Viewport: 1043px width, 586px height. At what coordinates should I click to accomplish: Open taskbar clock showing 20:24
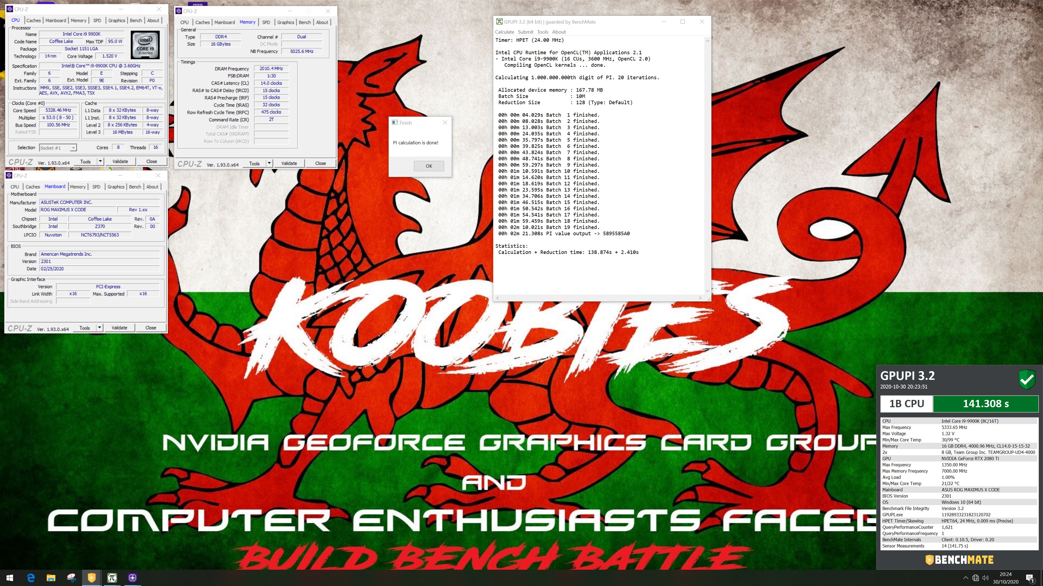[x=1005, y=578]
